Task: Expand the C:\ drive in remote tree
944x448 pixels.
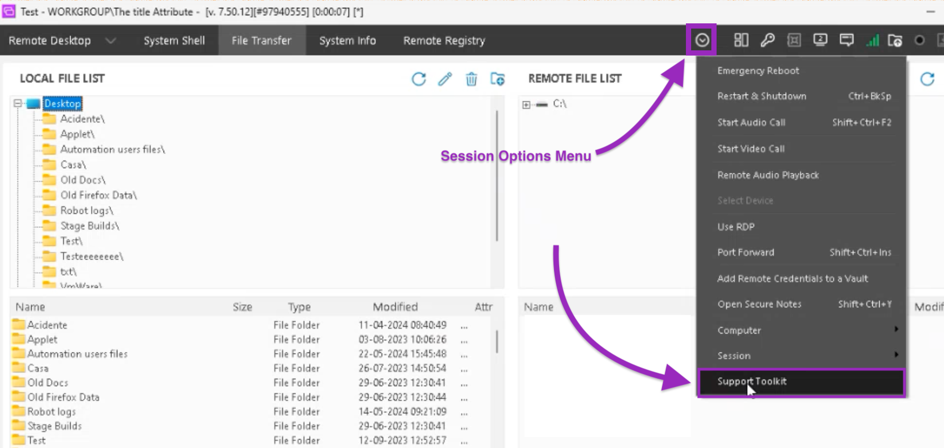Action: (x=527, y=104)
